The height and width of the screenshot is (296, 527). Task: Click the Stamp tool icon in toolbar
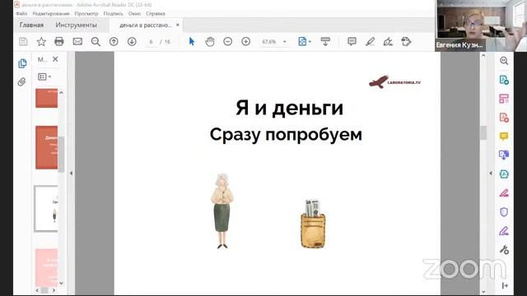click(406, 42)
